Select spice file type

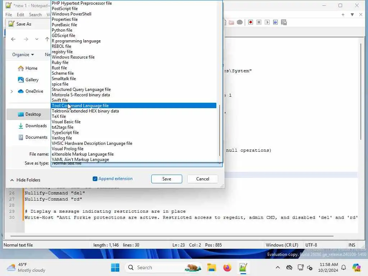134,84
